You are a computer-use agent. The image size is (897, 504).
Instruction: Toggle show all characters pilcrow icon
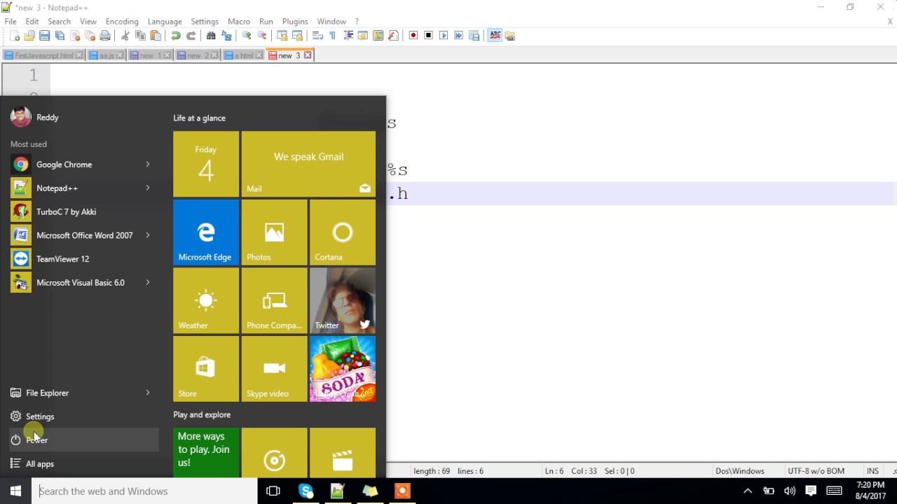[332, 36]
